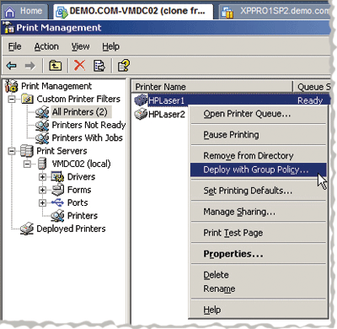Expand the Forms tree node
This screenshot has width=337, height=329.
click(42, 190)
